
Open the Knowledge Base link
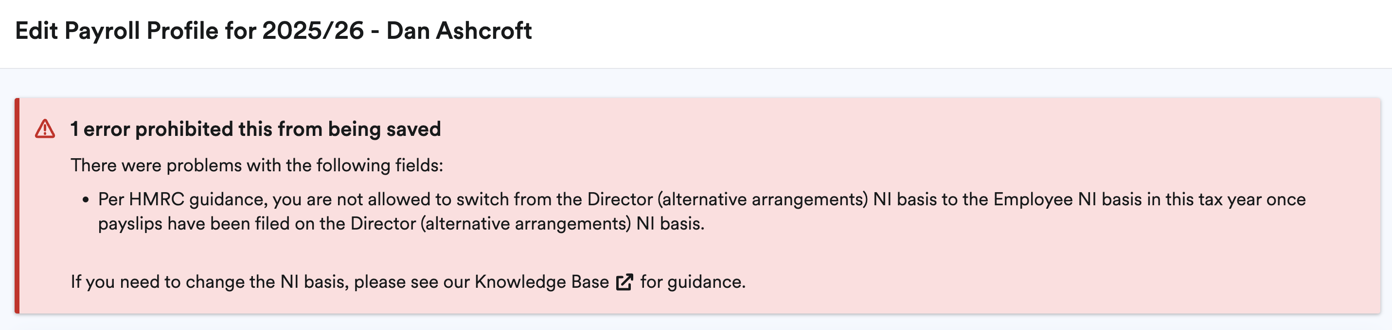coord(541,282)
